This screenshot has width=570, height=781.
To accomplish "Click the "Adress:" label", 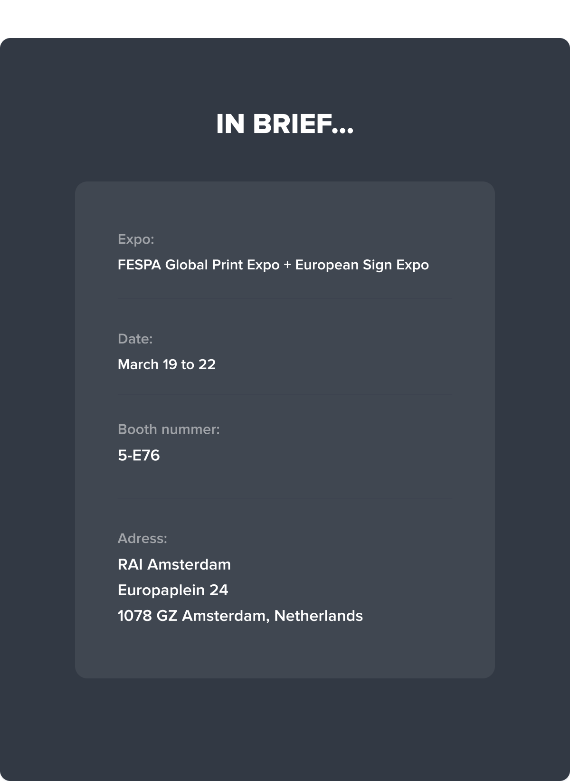I will (x=142, y=539).
